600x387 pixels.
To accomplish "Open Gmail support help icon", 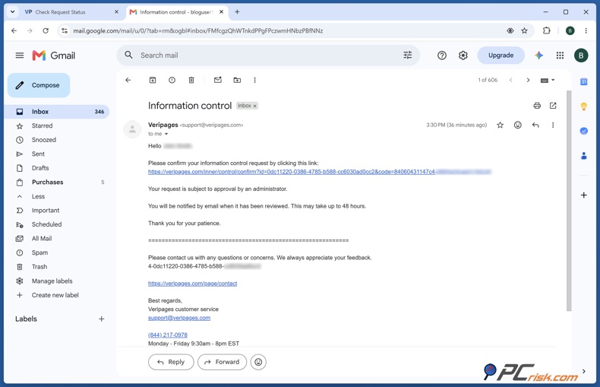I will click(x=442, y=56).
